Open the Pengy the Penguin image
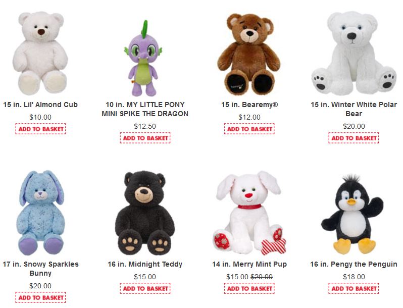 click(x=352, y=214)
